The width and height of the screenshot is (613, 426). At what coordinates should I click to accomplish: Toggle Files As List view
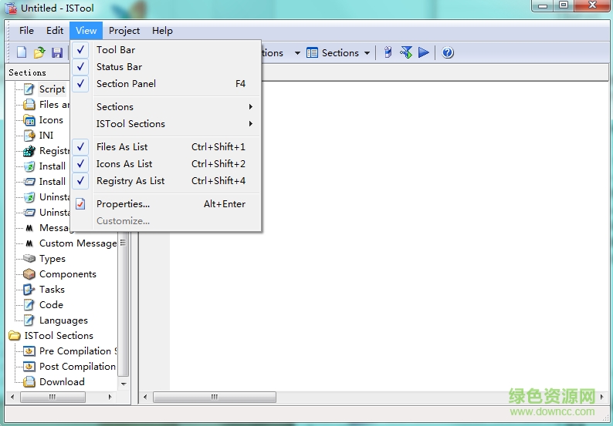(167, 146)
